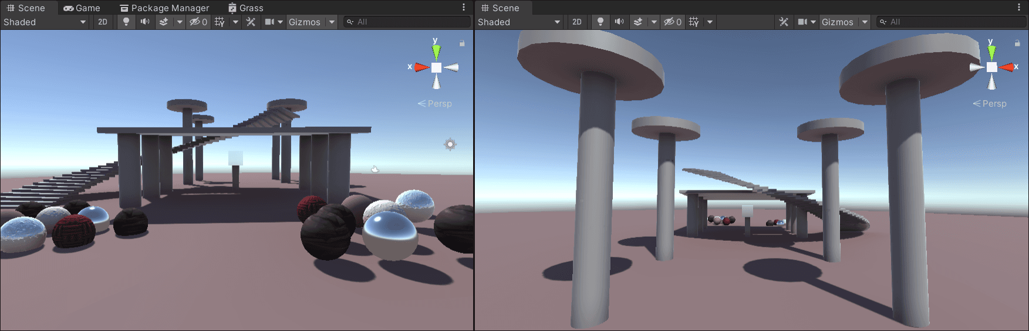Toggle hidden objects count in right Scene view
Viewport: 1029px width, 331px height.
coord(673,22)
